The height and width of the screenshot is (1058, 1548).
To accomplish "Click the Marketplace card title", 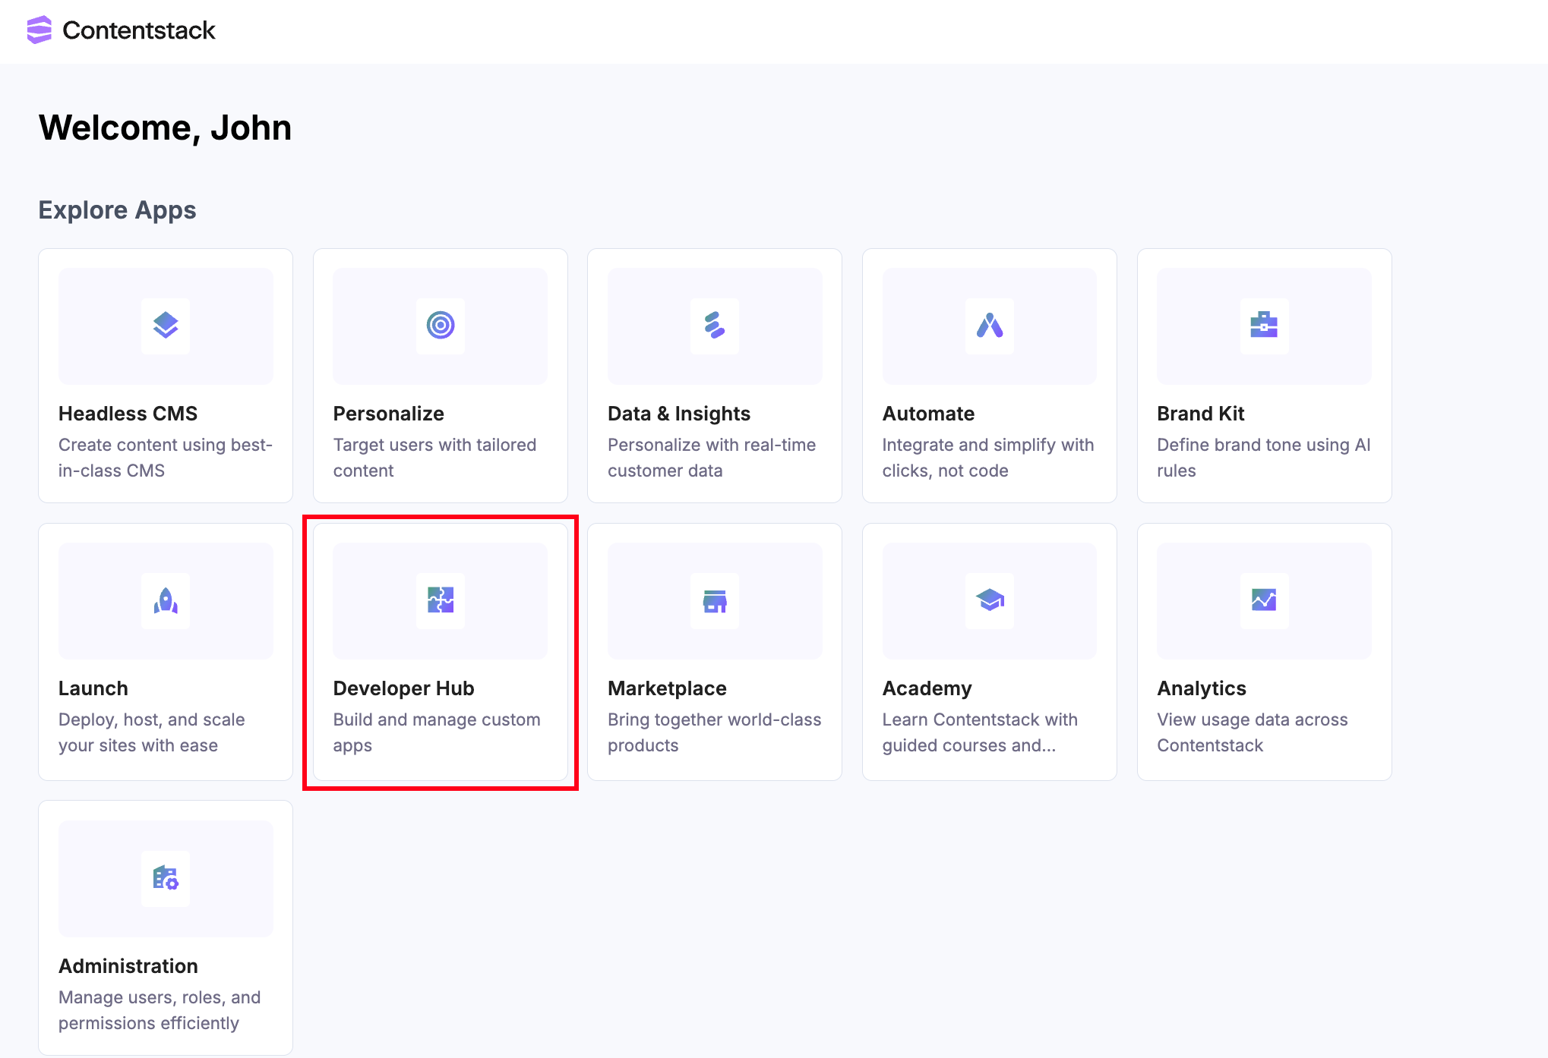I will tap(667, 688).
